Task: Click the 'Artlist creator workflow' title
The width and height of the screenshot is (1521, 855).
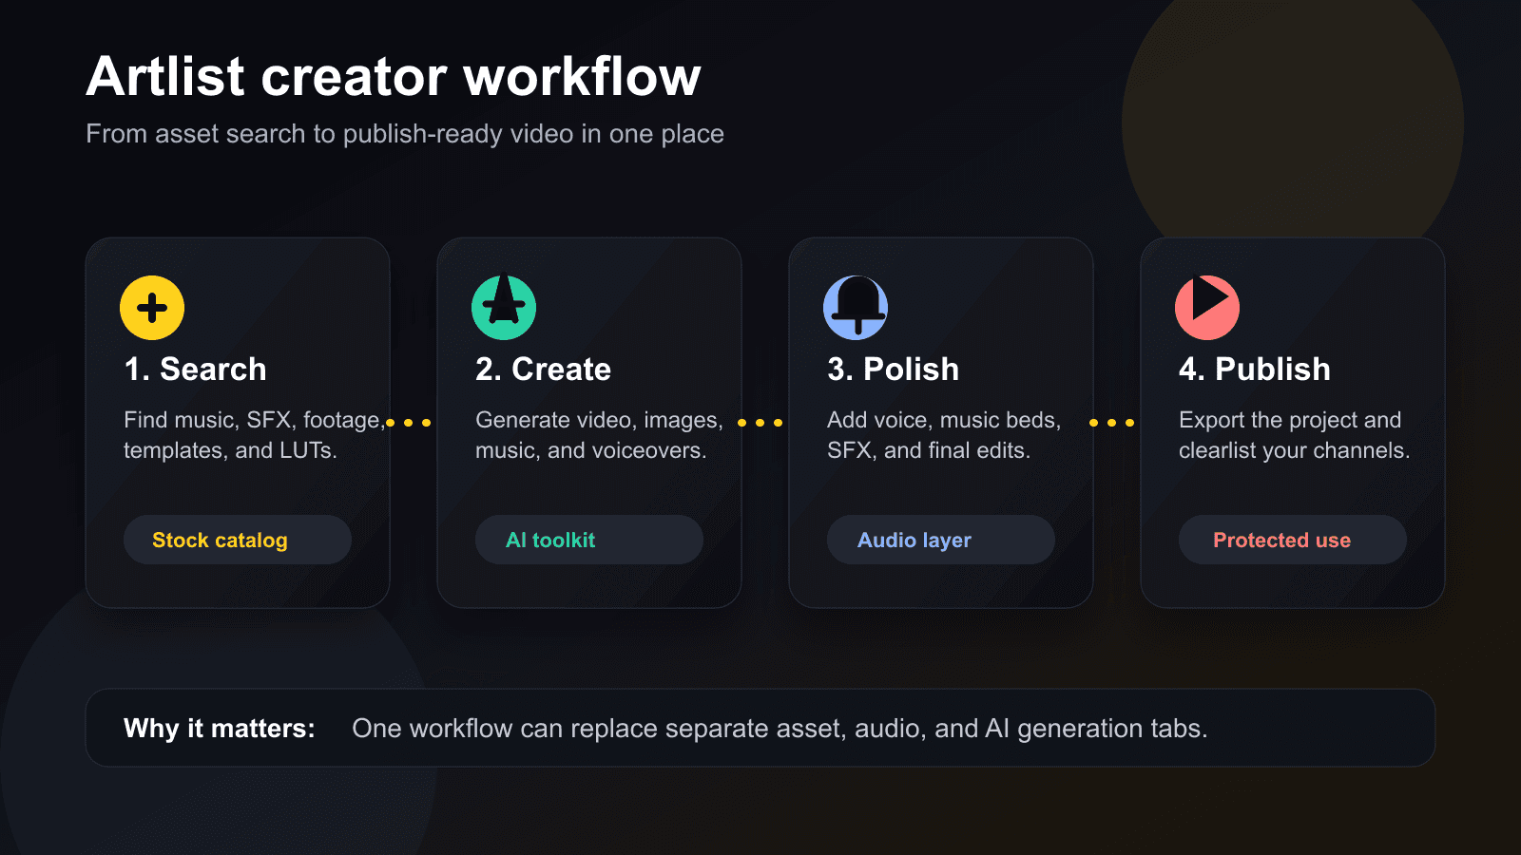Action: pos(394,76)
